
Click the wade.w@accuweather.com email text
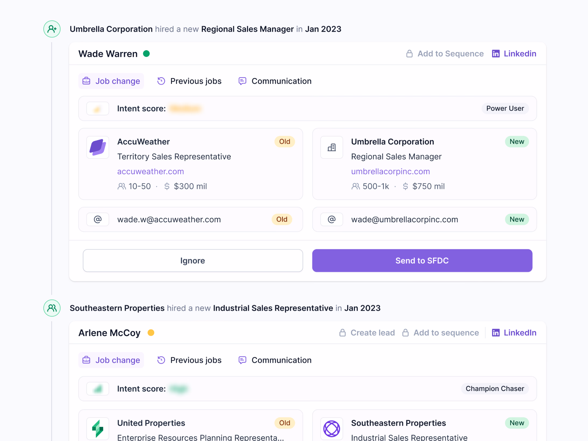coord(169,219)
